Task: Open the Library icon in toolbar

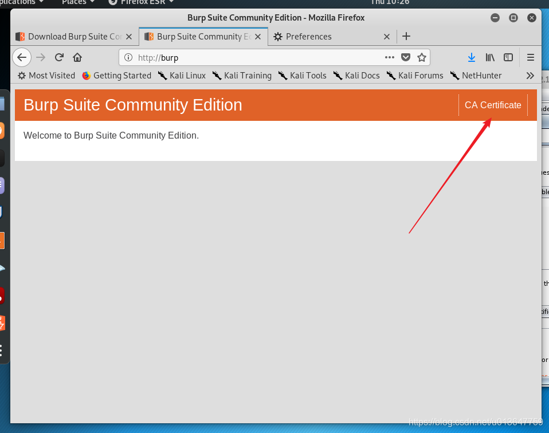Action: tap(490, 57)
